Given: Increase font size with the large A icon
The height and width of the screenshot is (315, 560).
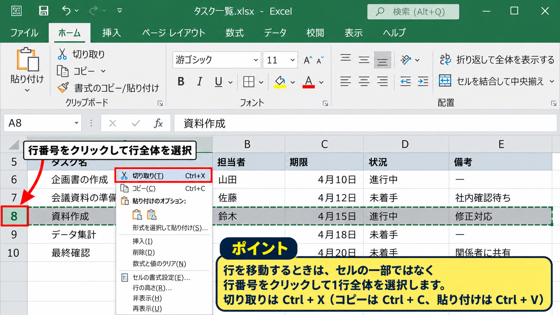Looking at the screenshot, I should tap(308, 60).
